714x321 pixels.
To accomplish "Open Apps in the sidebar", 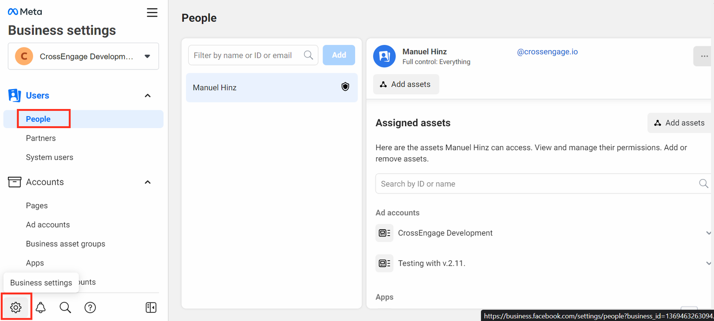I will pos(35,263).
